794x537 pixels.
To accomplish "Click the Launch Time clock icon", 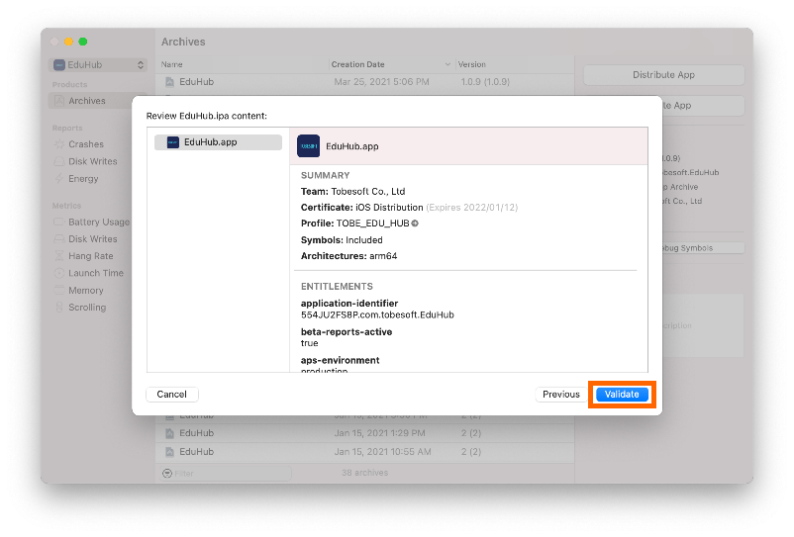I will pyautogui.click(x=59, y=273).
